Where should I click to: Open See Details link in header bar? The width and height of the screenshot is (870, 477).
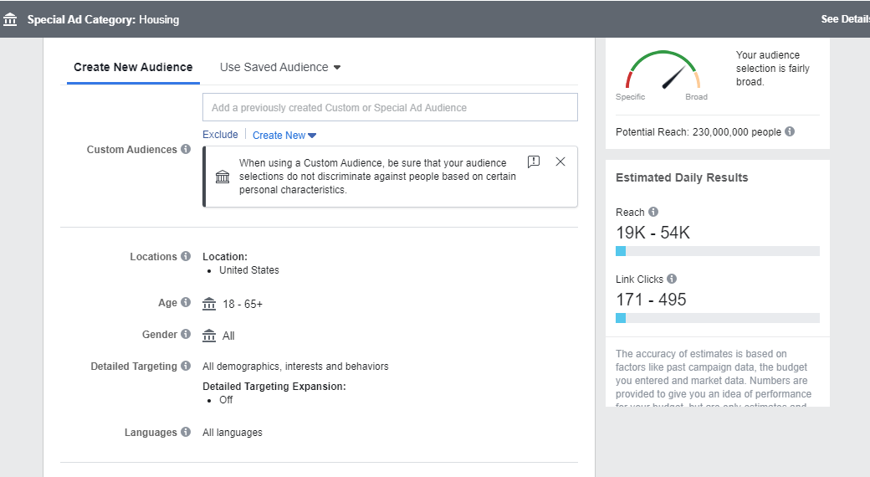click(x=845, y=19)
